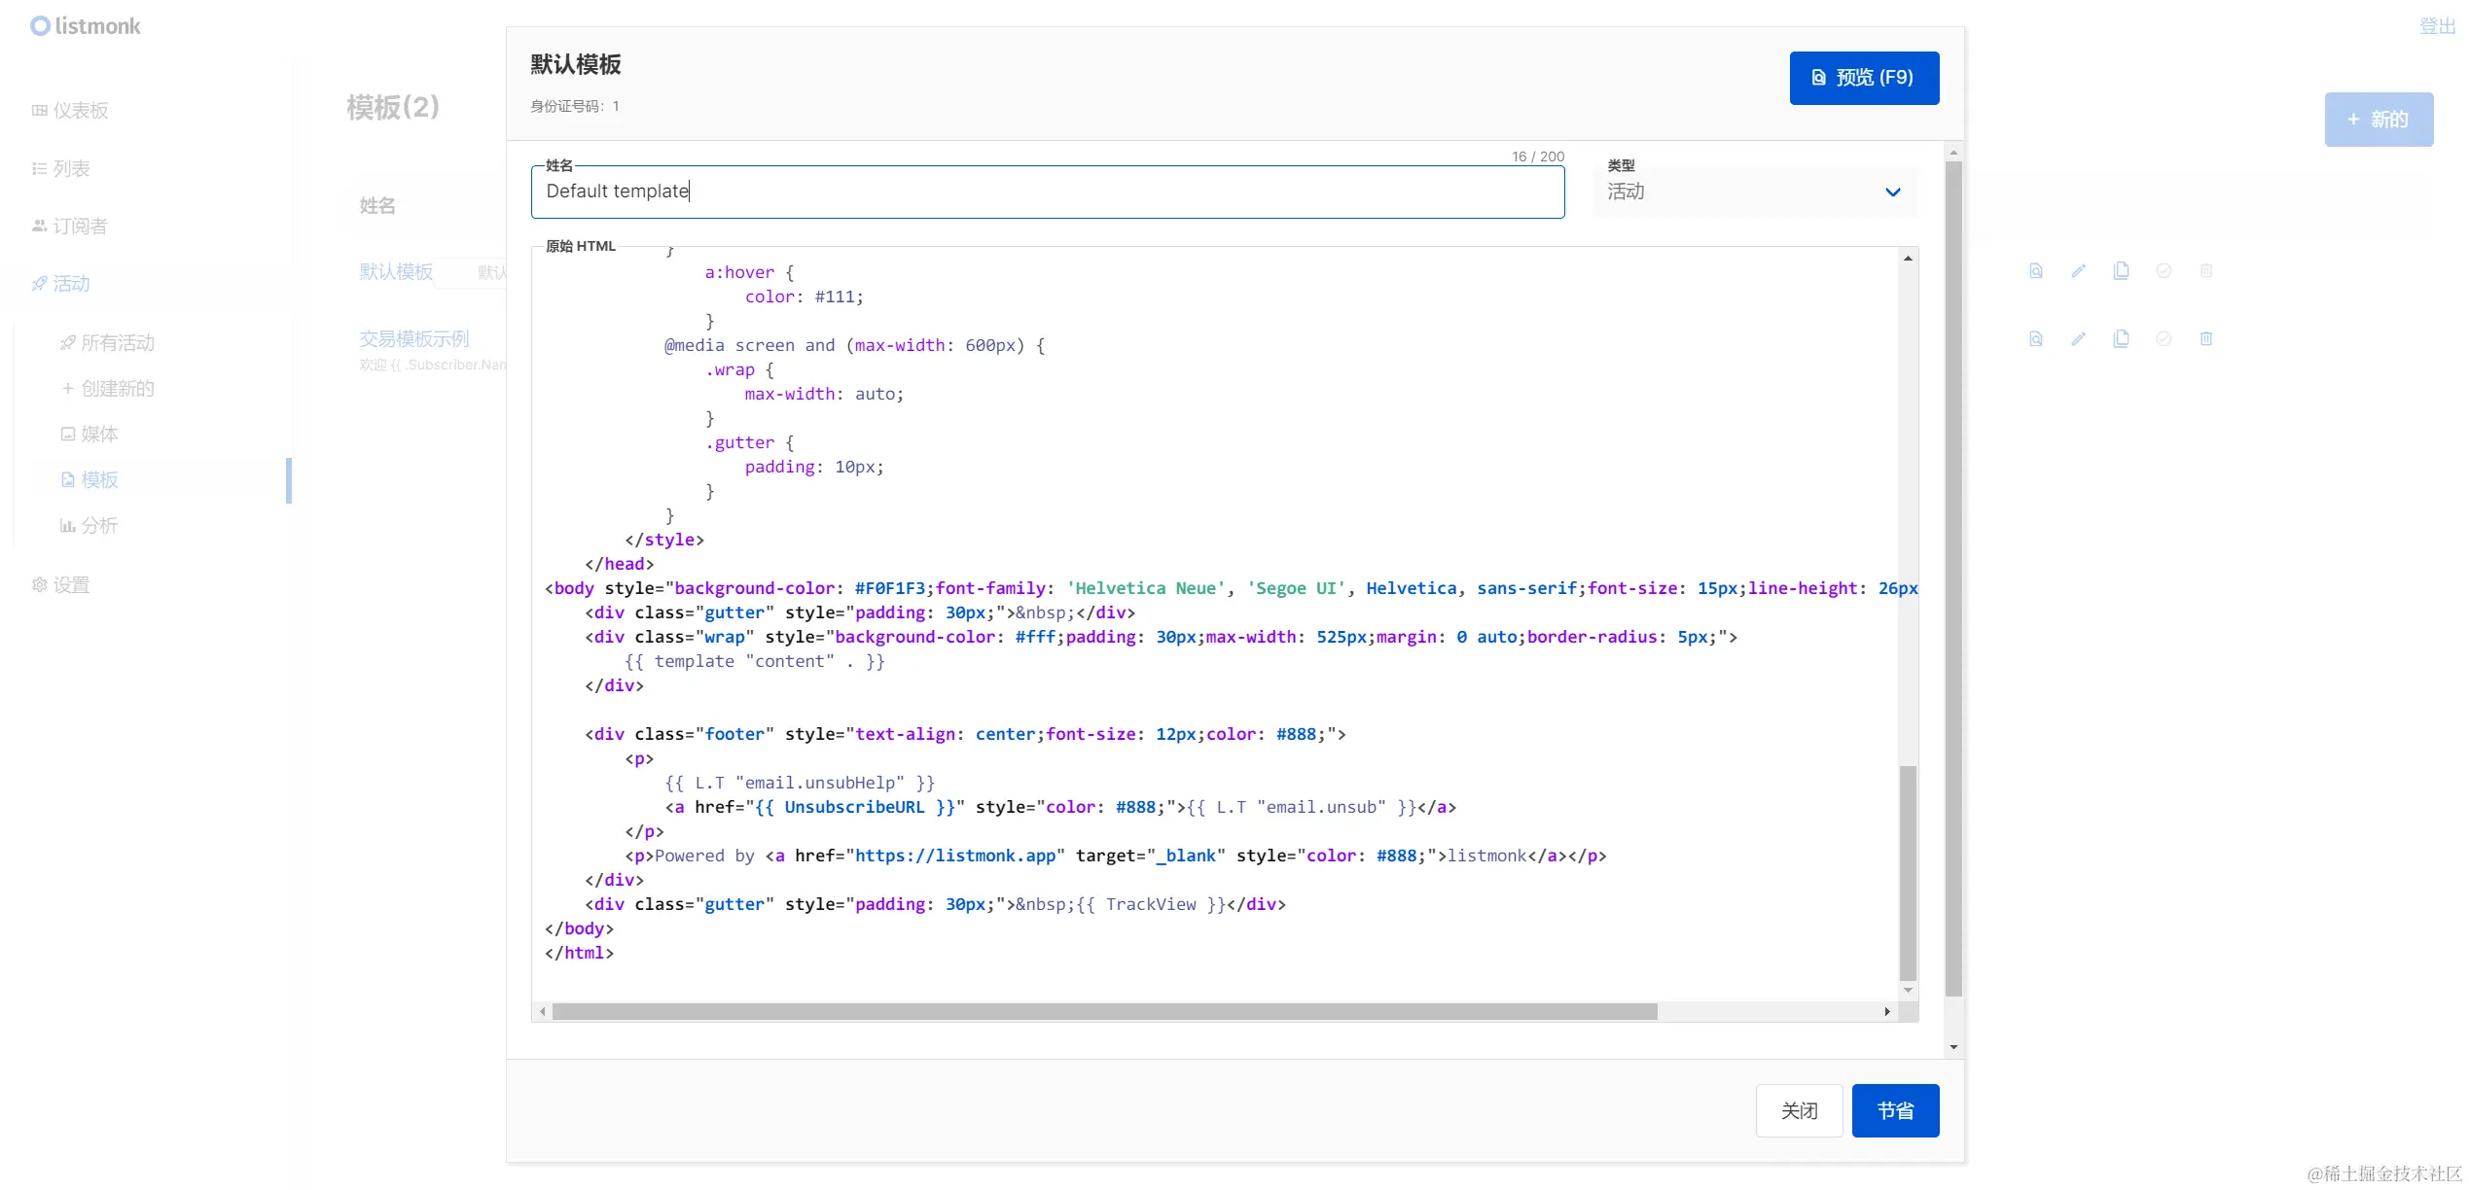Viewport: 2469px width, 1190px height.
Task: Open 订阅者 in the sidebar
Action: point(79,227)
